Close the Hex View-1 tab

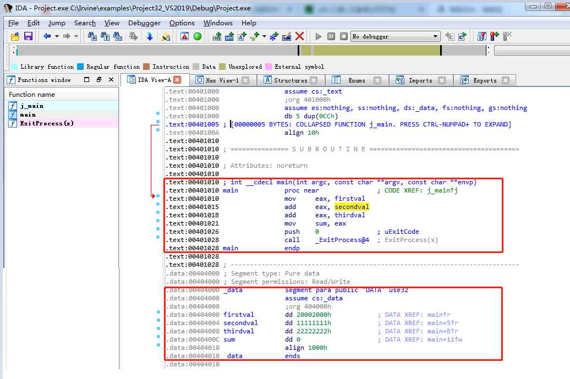click(x=245, y=80)
